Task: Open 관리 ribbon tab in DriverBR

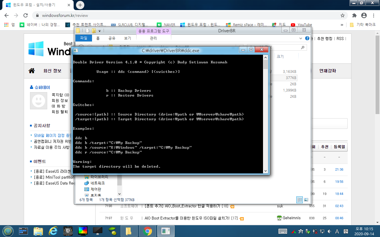Action: (153, 38)
